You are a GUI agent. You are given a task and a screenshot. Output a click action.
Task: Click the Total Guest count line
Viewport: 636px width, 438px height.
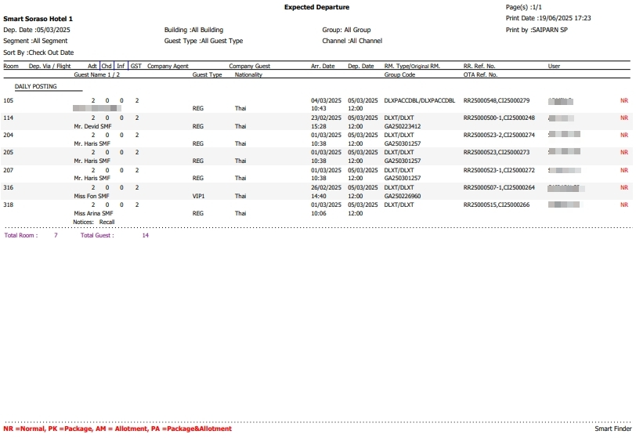tap(114, 235)
